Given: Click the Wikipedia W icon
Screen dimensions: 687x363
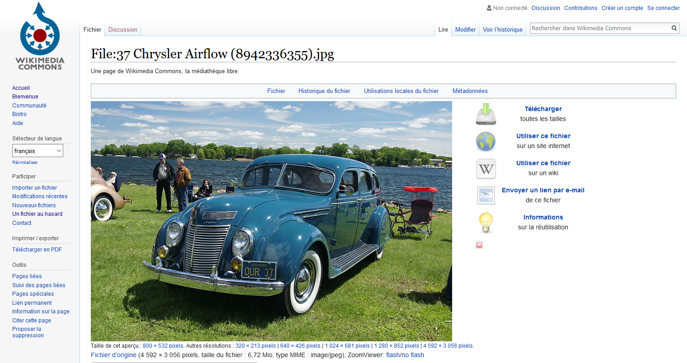Looking at the screenshot, I should (x=486, y=169).
